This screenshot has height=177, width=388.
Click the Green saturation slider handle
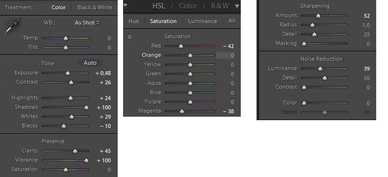(x=190, y=74)
